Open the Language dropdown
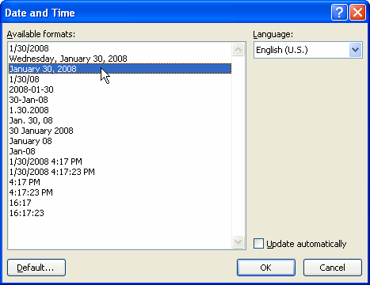 tap(355, 50)
